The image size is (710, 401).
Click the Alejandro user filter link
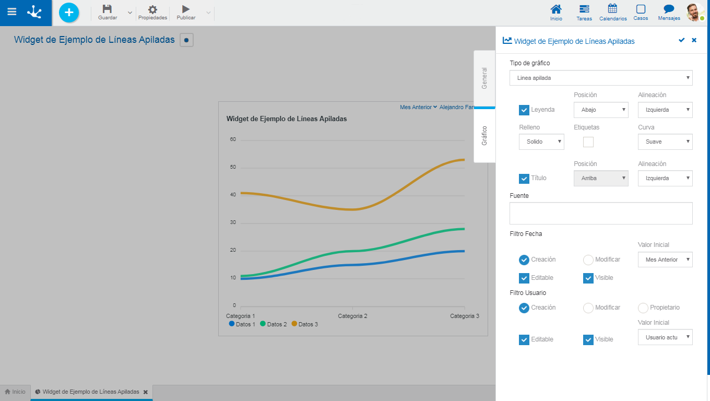(457, 107)
